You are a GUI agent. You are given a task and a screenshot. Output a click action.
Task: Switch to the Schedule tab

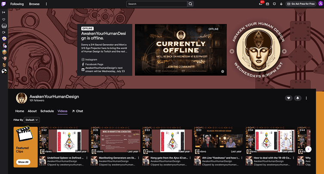47,111
